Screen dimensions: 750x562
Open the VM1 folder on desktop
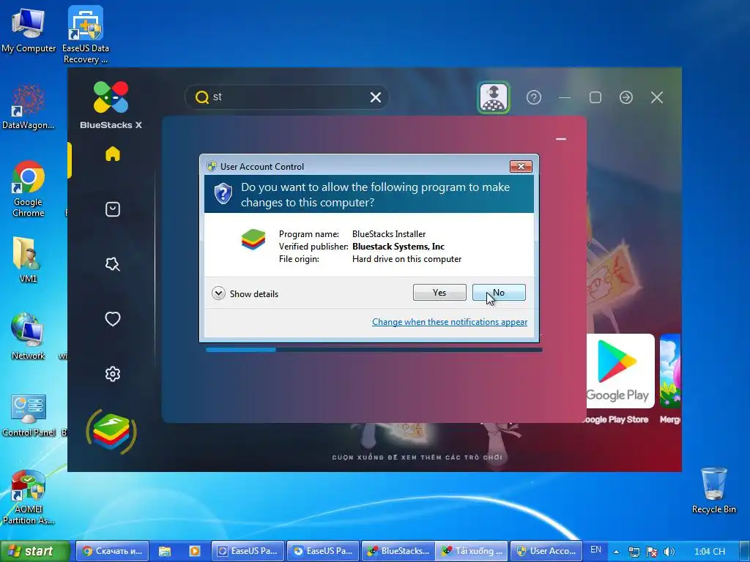(28, 260)
